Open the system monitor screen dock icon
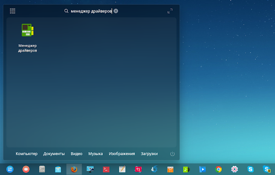The width and height of the screenshot is (275, 175). 90,169
